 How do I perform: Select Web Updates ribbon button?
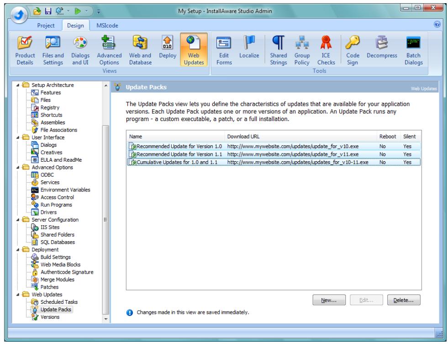194,50
